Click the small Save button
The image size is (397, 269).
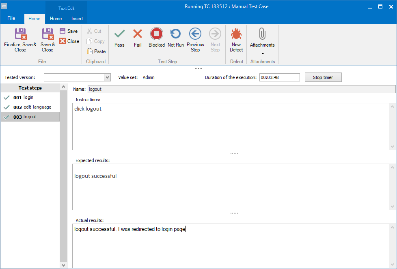point(69,31)
